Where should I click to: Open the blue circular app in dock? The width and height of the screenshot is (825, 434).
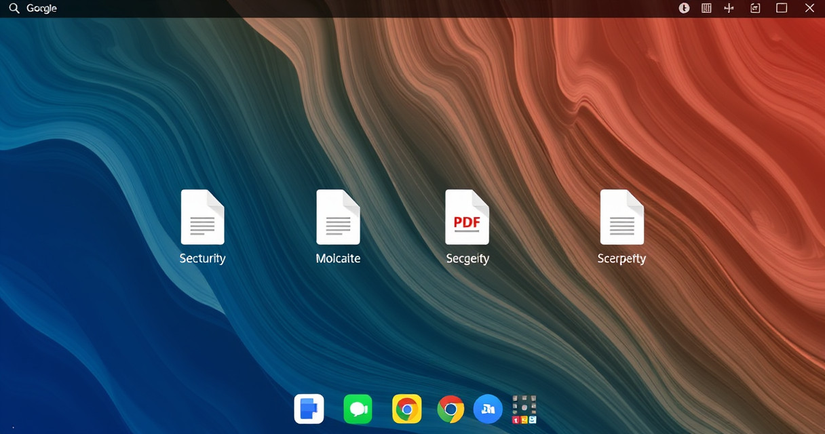[x=488, y=409]
